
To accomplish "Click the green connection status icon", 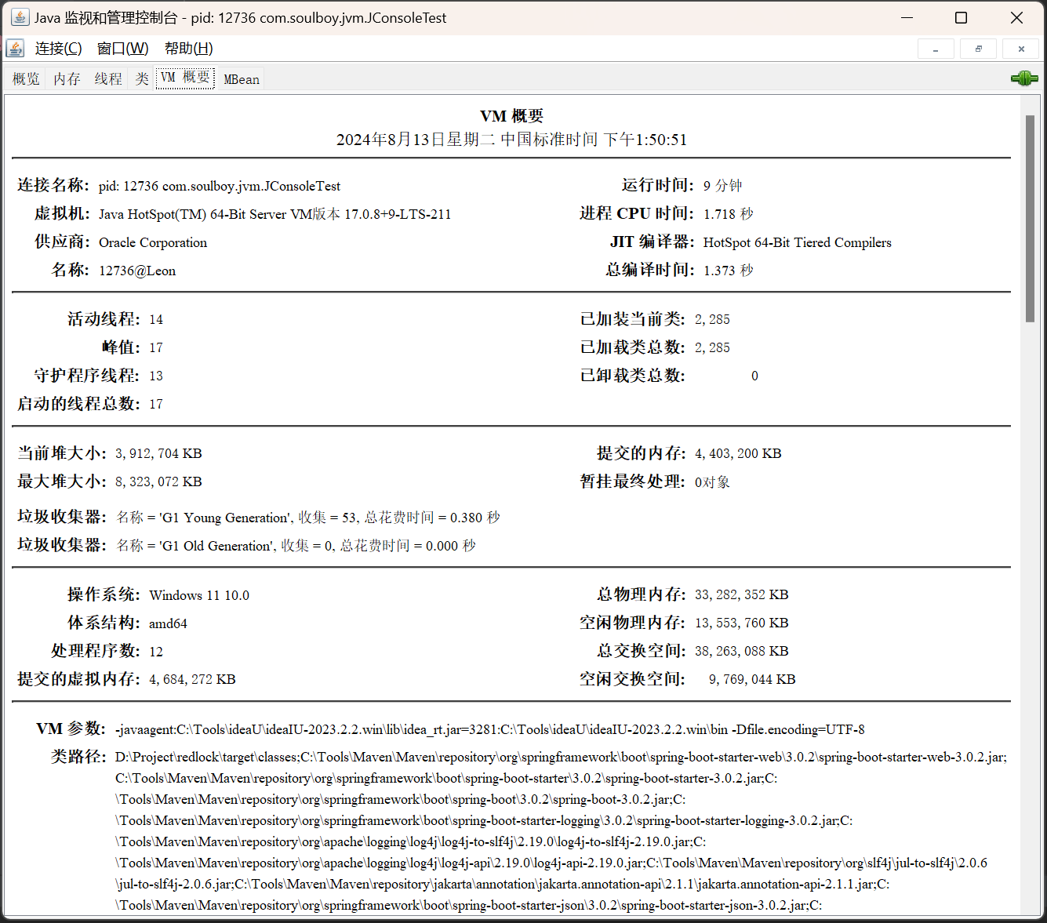I will pyautogui.click(x=1024, y=78).
